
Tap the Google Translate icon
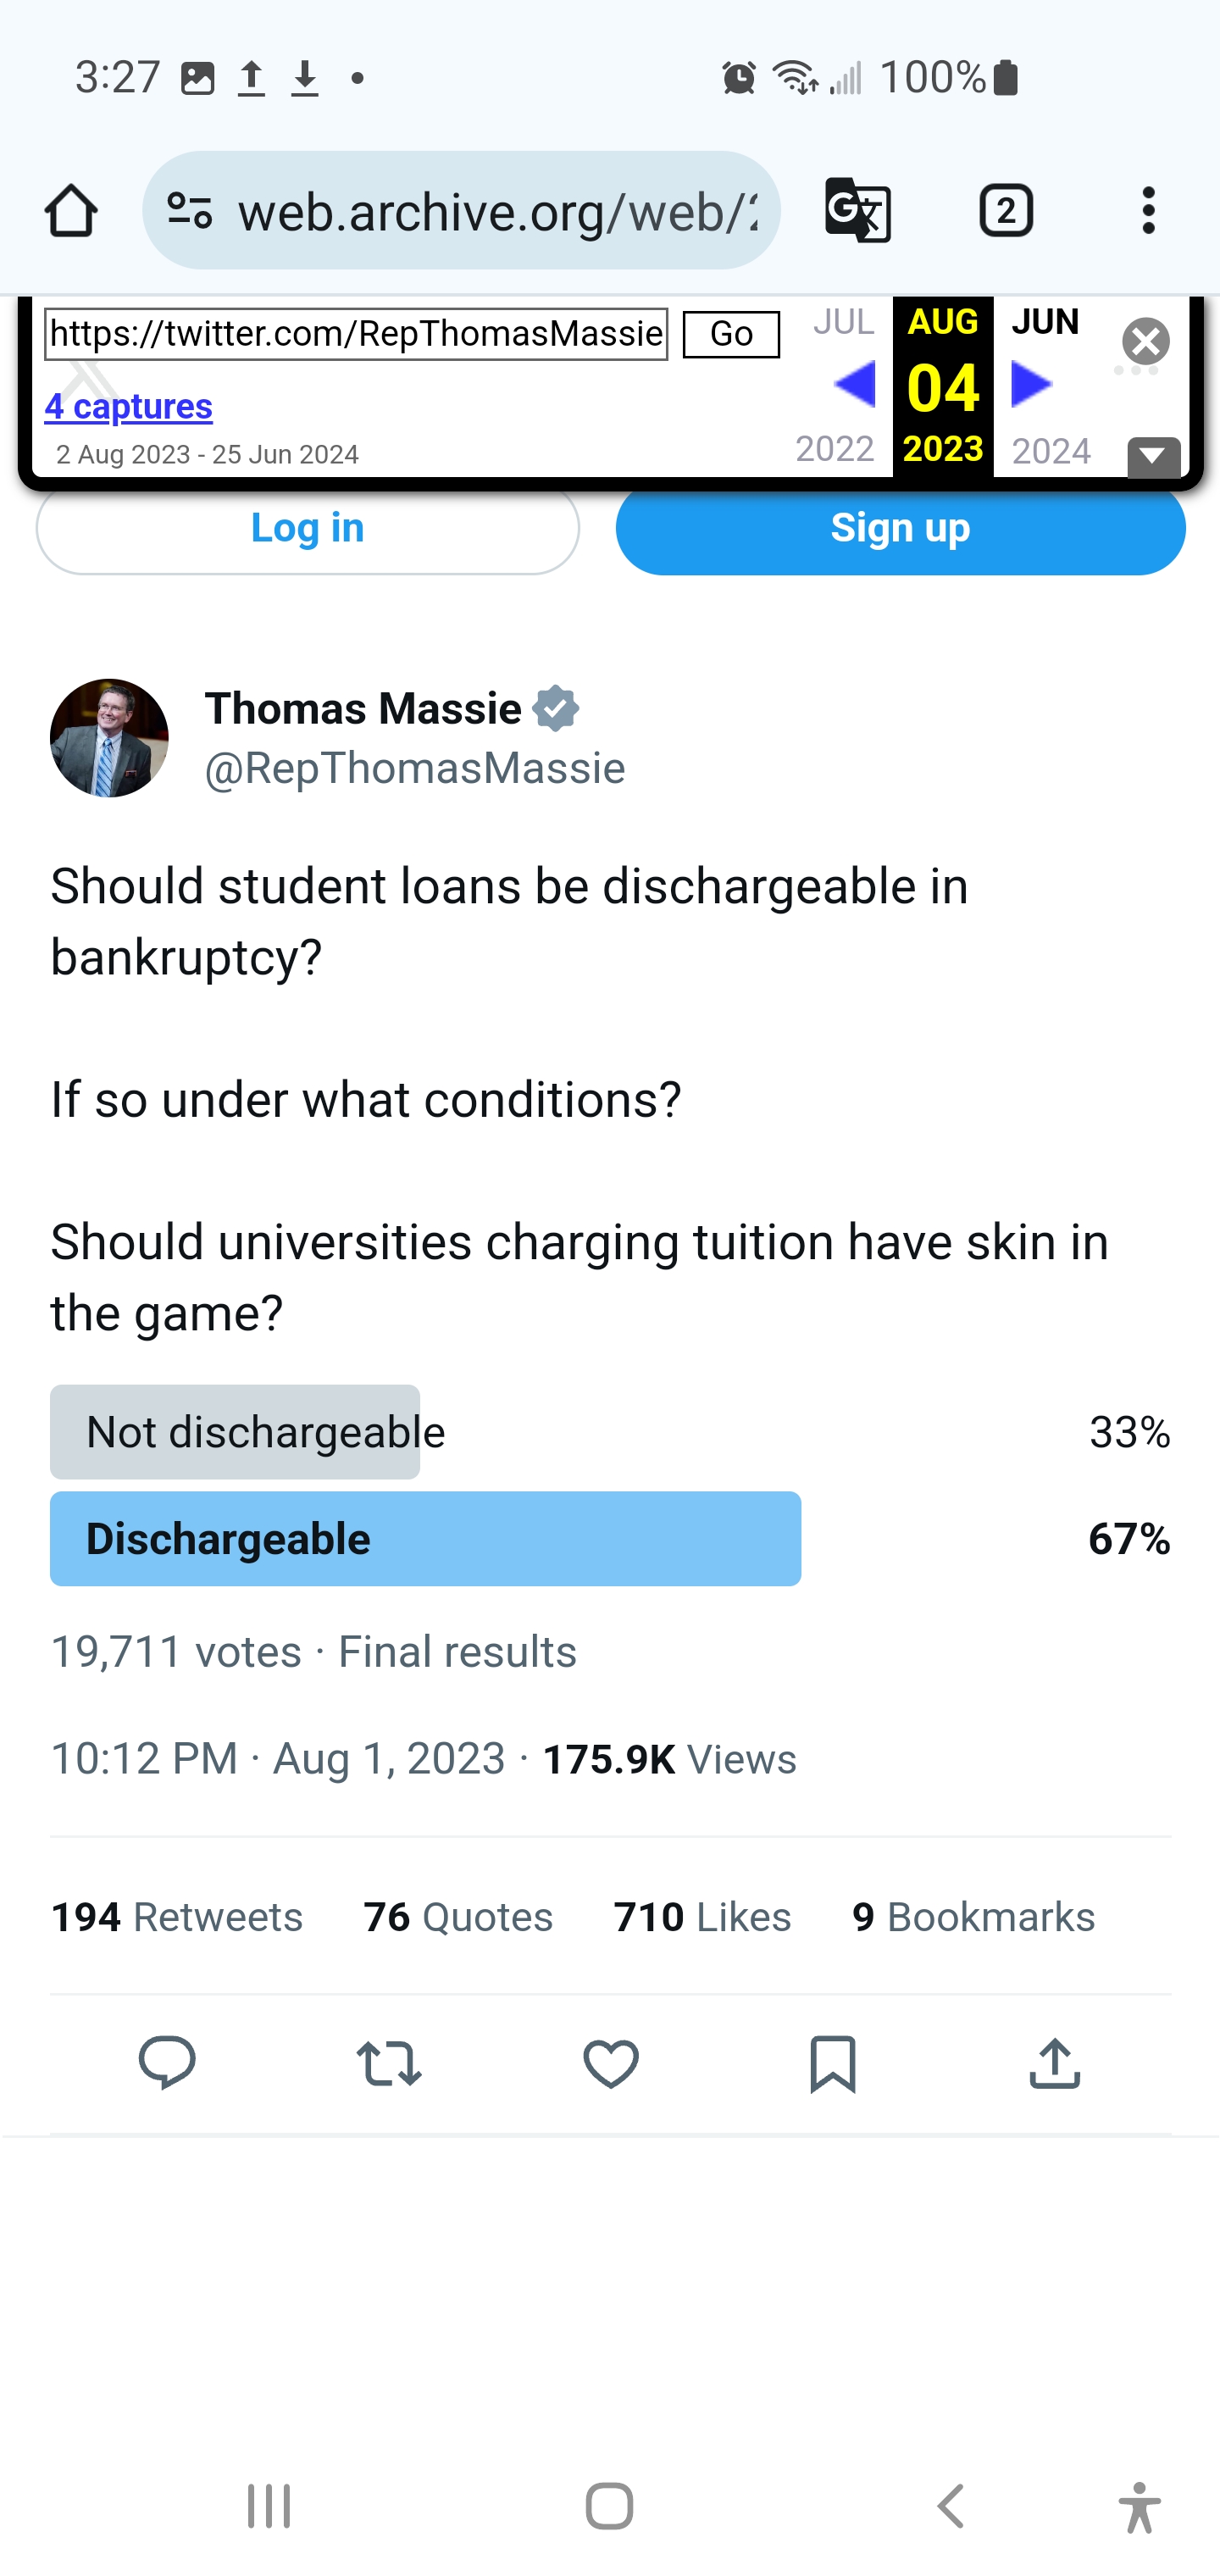click(857, 211)
